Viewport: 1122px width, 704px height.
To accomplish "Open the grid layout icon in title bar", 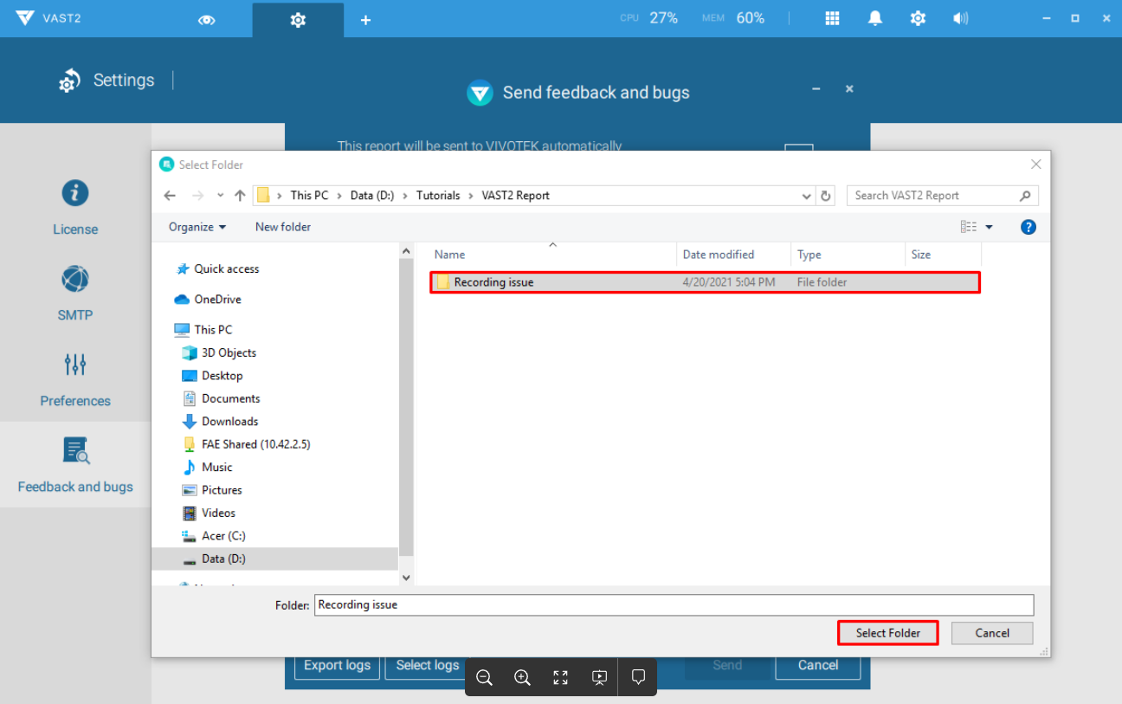I will pyautogui.click(x=832, y=18).
